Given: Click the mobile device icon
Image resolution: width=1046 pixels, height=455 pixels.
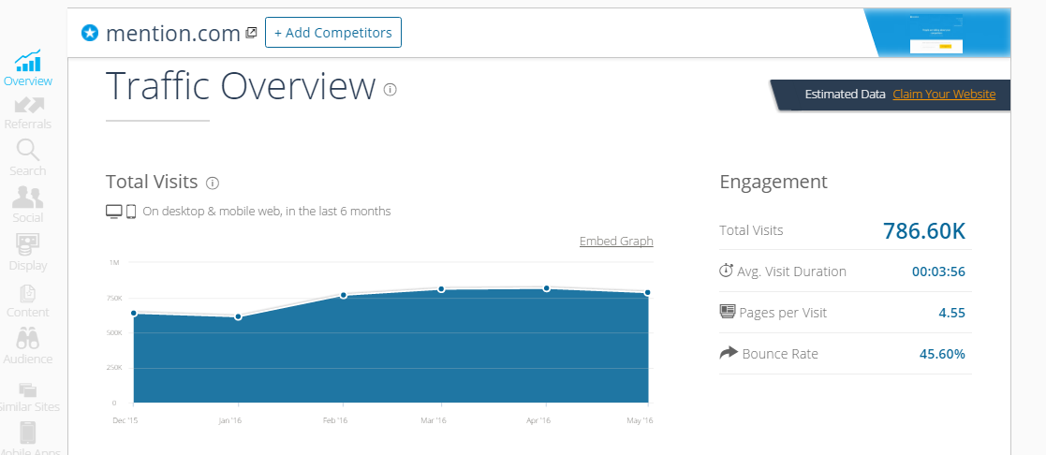Looking at the screenshot, I should 131,212.
